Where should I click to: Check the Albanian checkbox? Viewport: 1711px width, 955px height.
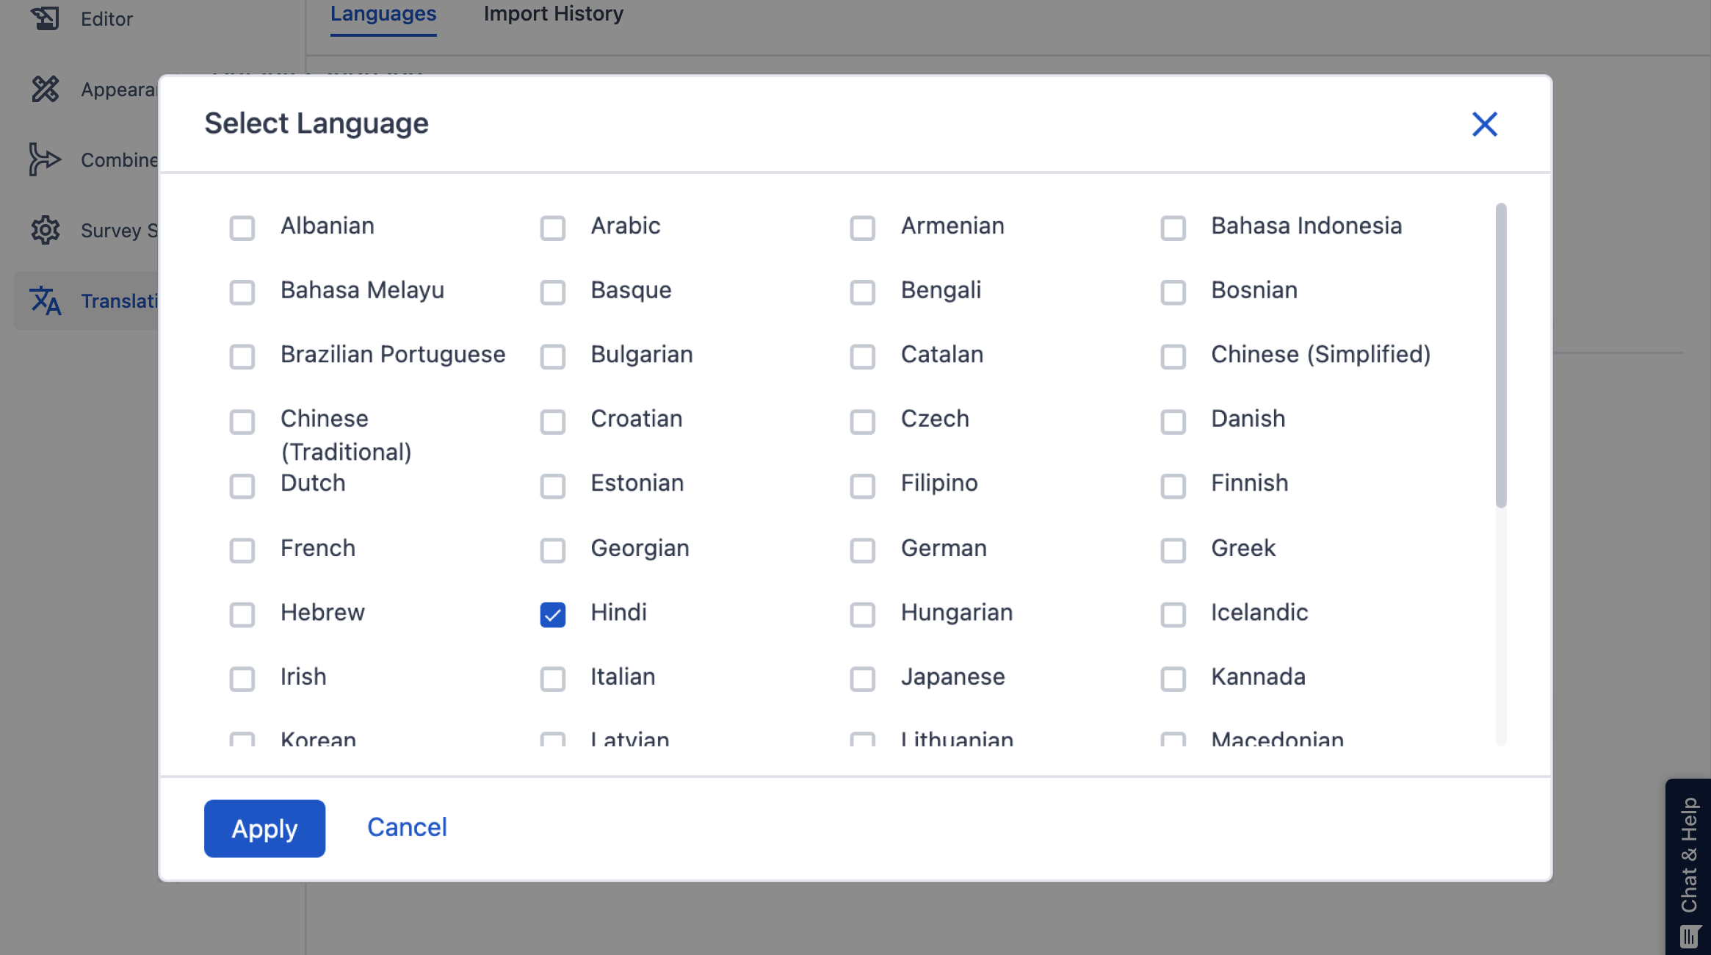point(242,228)
